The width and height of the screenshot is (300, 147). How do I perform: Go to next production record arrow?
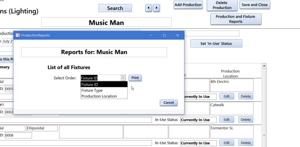point(156,8)
